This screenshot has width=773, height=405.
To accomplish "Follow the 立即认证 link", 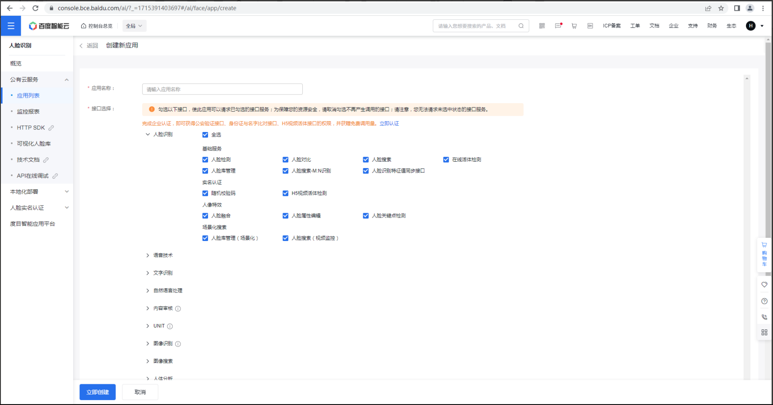I will click(389, 123).
